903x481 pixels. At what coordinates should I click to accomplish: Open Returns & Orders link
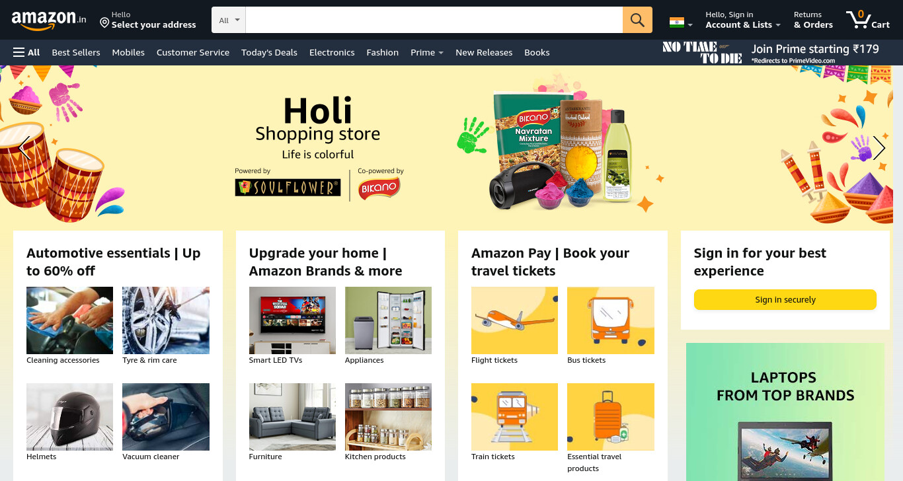point(813,20)
